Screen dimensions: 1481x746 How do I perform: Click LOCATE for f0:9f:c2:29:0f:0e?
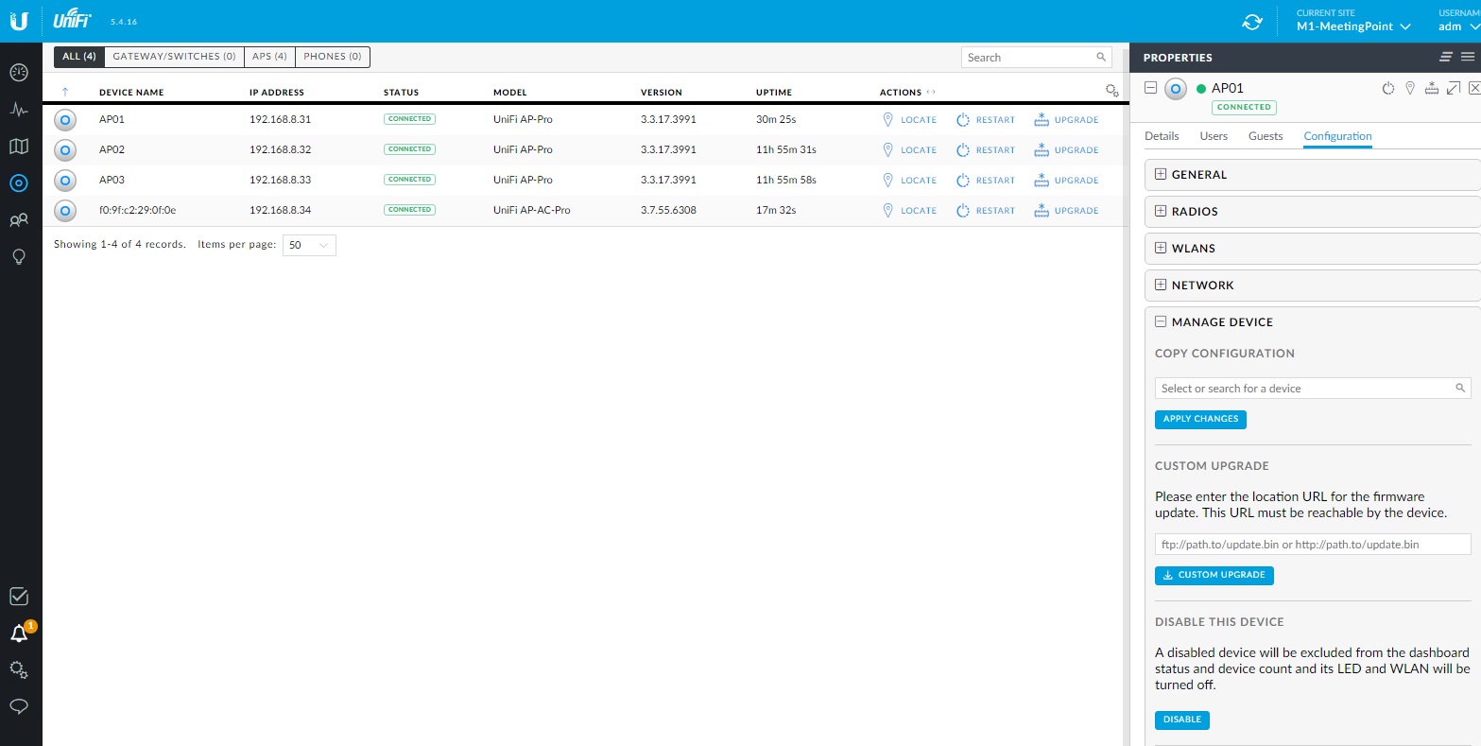pyautogui.click(x=909, y=211)
